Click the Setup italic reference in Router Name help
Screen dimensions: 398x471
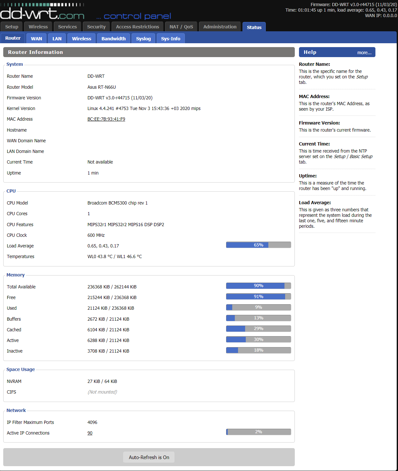pyautogui.click(x=362, y=77)
